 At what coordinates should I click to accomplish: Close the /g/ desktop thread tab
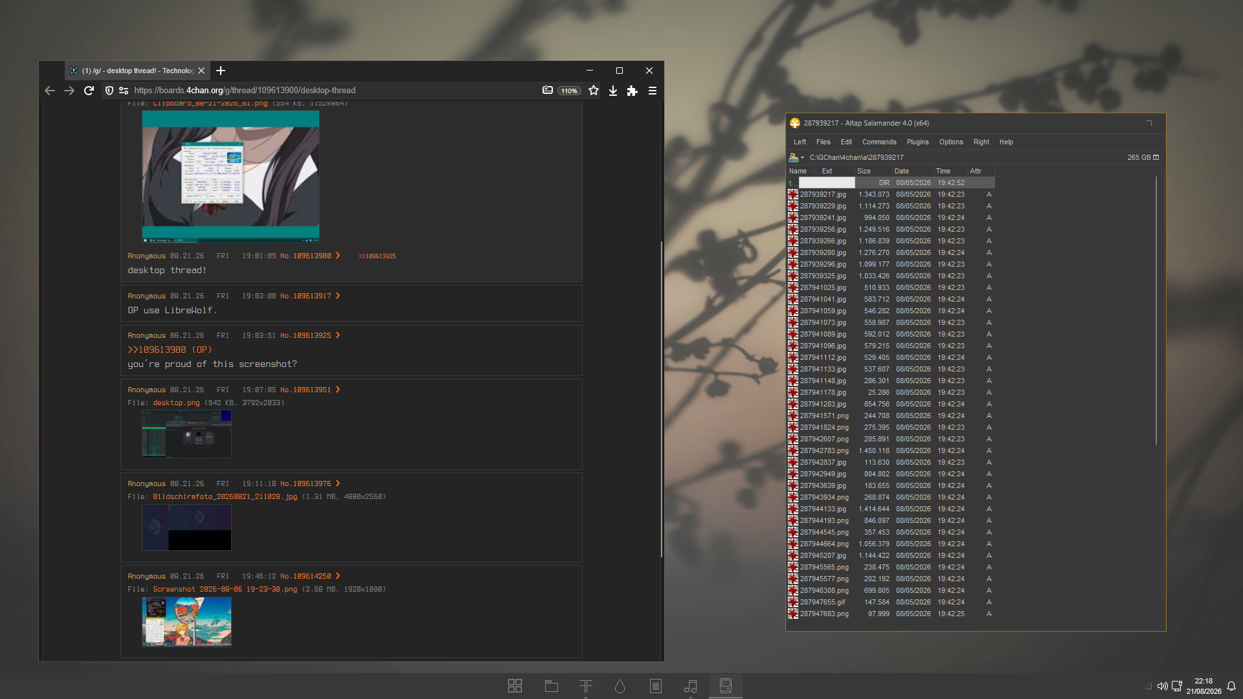pyautogui.click(x=201, y=71)
